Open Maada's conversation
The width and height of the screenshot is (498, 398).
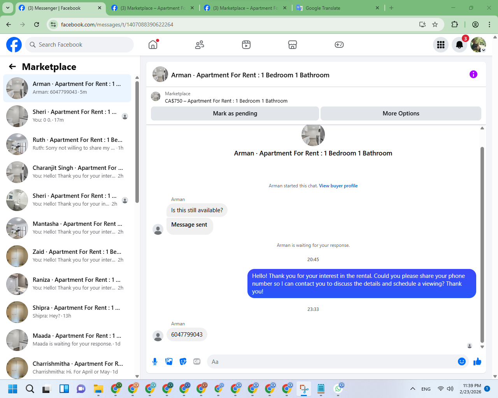[67, 340]
